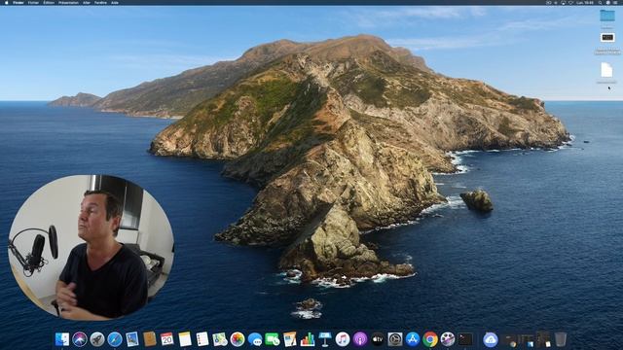The width and height of the screenshot is (623, 350).
Task: Open the Aller menu
Action: [87, 2]
